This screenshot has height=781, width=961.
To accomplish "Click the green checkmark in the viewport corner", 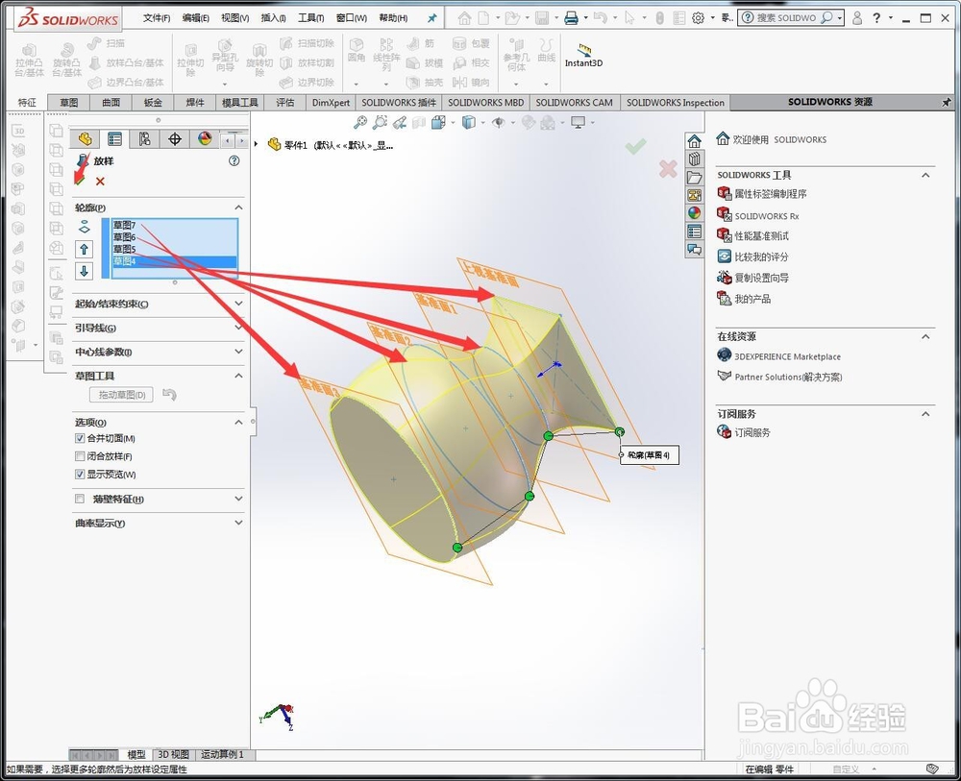I will pos(635,146).
